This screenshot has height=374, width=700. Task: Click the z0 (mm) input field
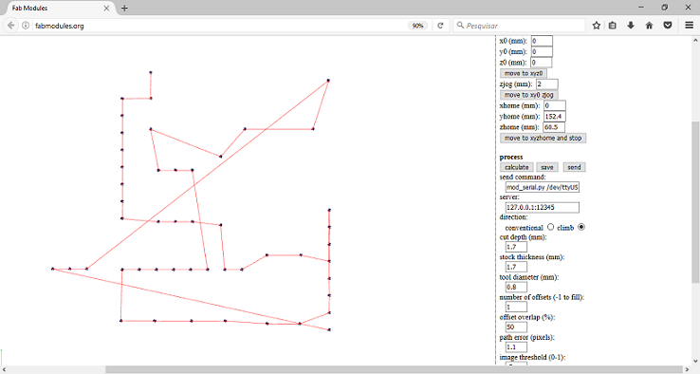[542, 62]
